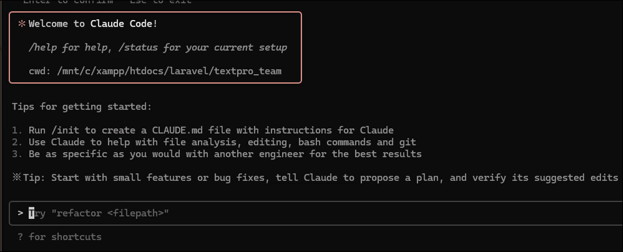This screenshot has height=252, width=623.
Task: Click the "? for shortcuts" hint text
Action: point(60,237)
